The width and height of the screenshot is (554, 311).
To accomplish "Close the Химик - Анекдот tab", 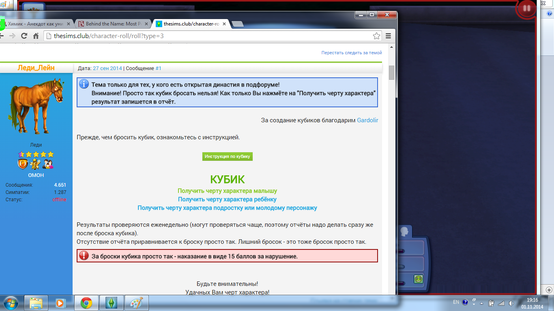I will pos(69,24).
